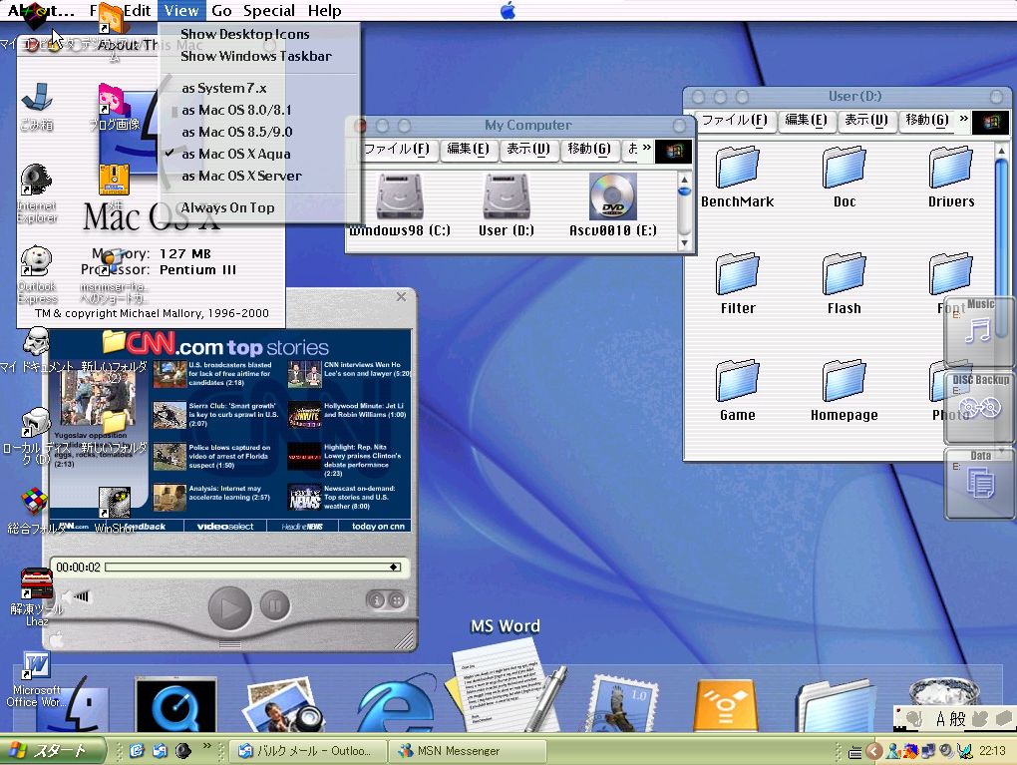
Task: Open the photos icon in the dock
Action: (x=283, y=706)
